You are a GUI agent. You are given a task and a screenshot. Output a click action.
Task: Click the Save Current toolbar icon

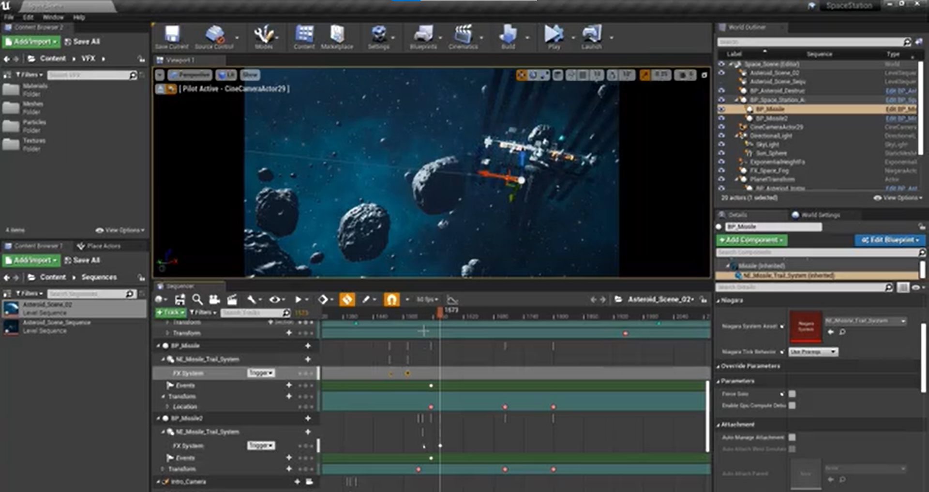click(x=172, y=37)
